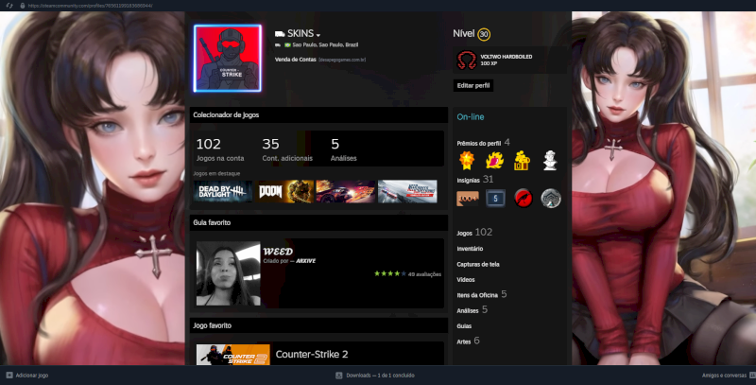Click the Counter-Strike 2 game title
This screenshot has width=756, height=385.
click(312, 355)
